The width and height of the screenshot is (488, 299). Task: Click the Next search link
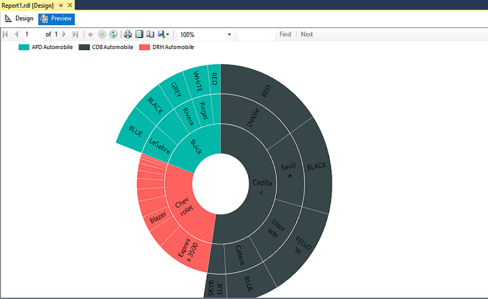[306, 34]
